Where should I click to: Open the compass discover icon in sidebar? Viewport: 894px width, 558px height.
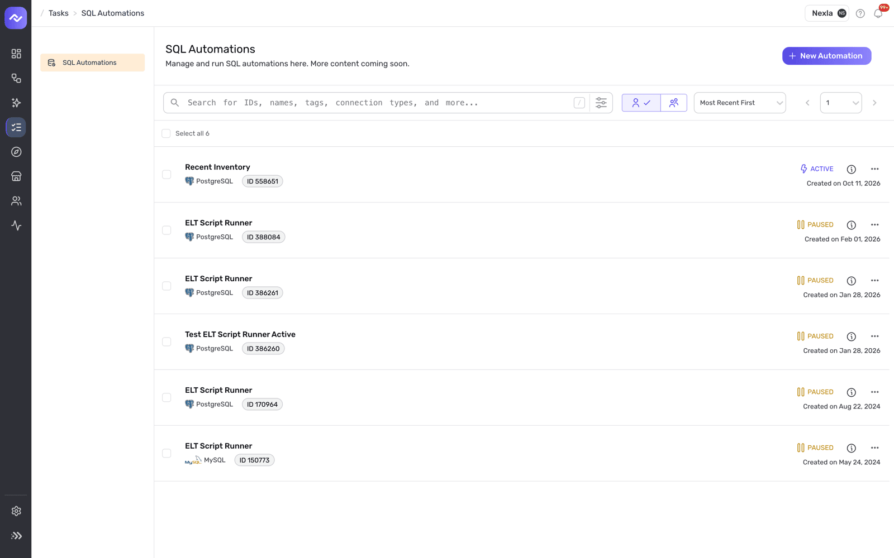pyautogui.click(x=16, y=152)
